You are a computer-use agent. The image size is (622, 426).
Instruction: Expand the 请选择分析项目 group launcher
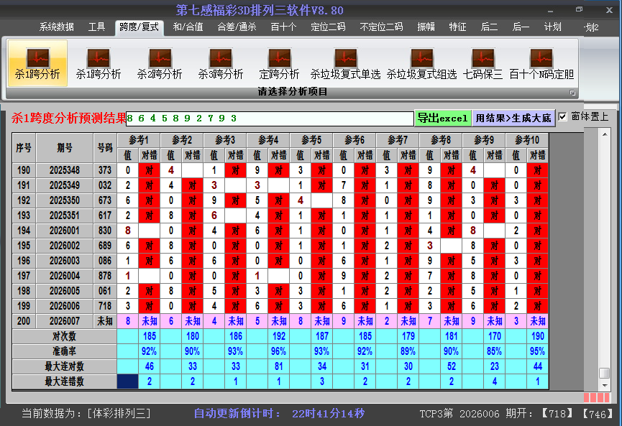click(x=573, y=93)
